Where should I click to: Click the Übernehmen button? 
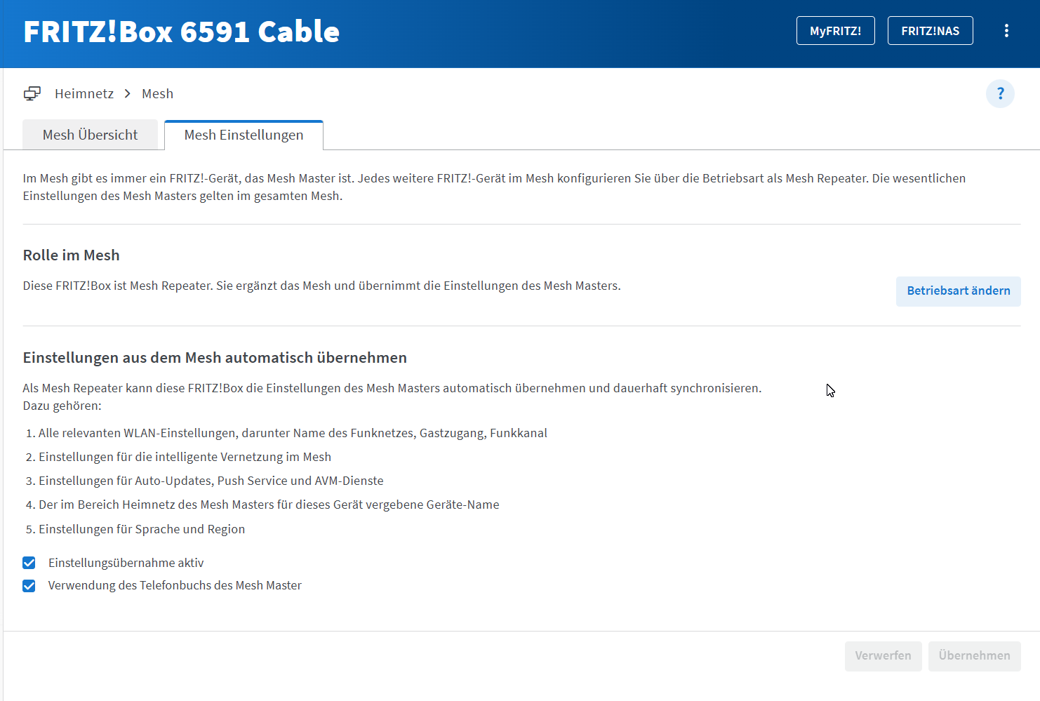(x=974, y=656)
